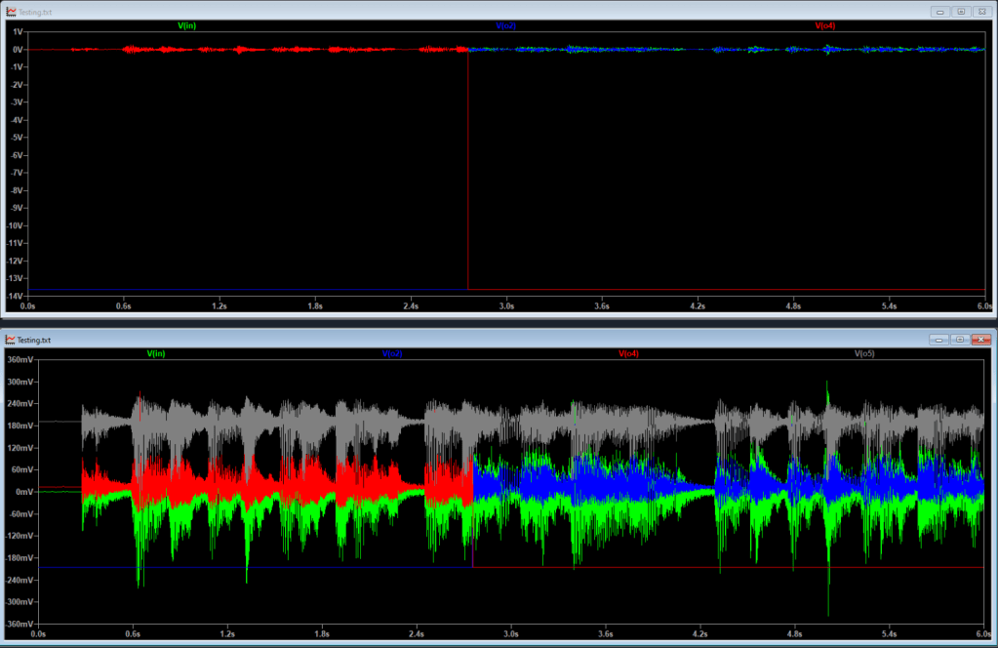
Task: Close the bottom waveform window
Action: click(981, 340)
